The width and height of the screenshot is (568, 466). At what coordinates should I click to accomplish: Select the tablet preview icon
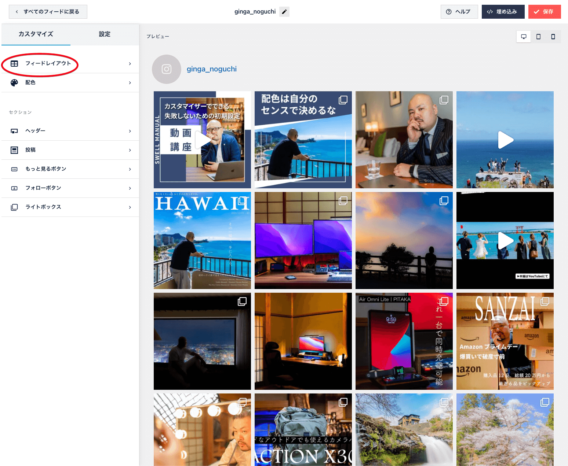click(538, 37)
